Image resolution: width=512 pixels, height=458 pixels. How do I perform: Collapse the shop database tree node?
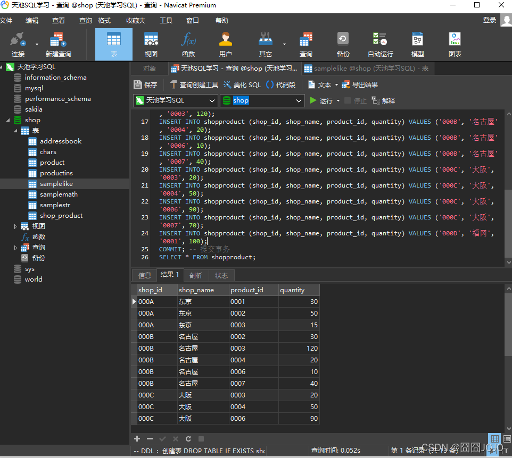(8, 120)
